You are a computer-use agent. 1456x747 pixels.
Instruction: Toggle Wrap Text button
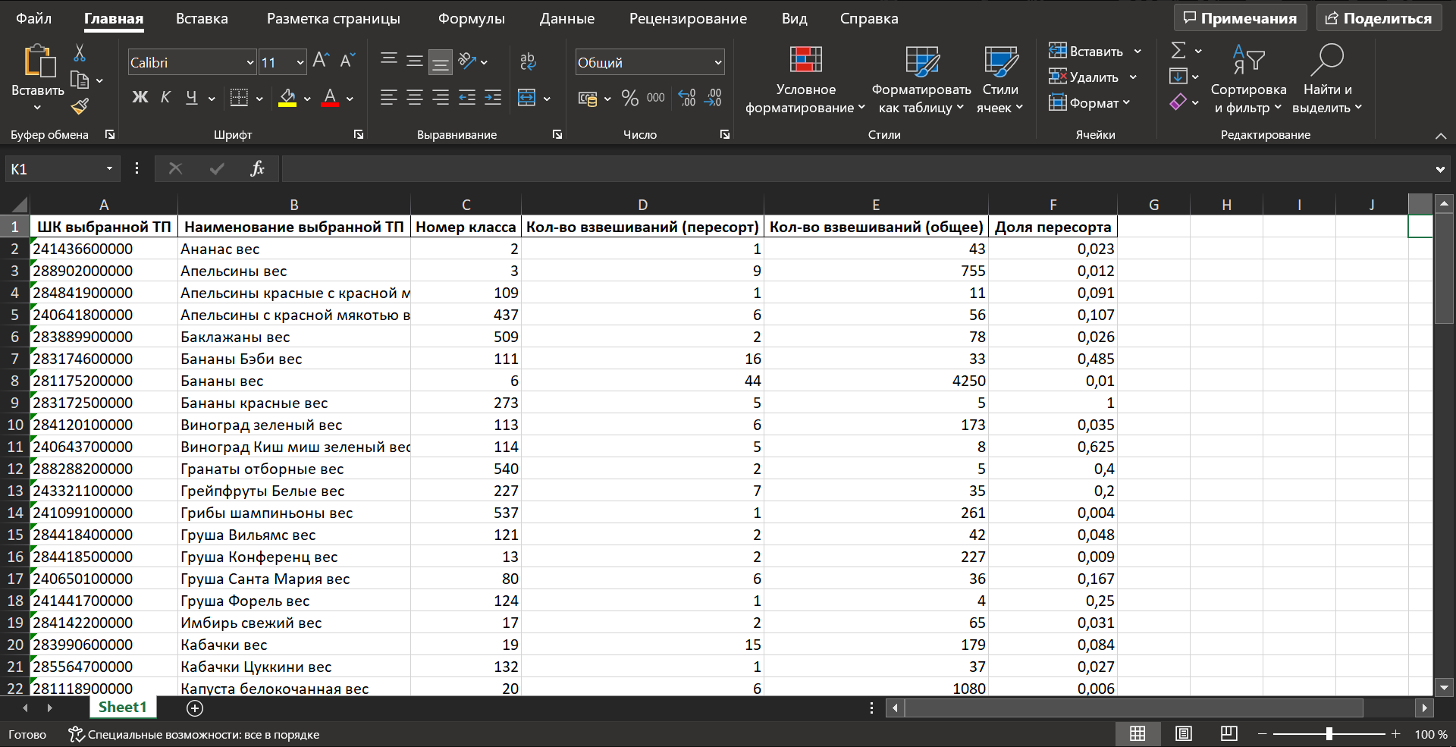pos(528,61)
